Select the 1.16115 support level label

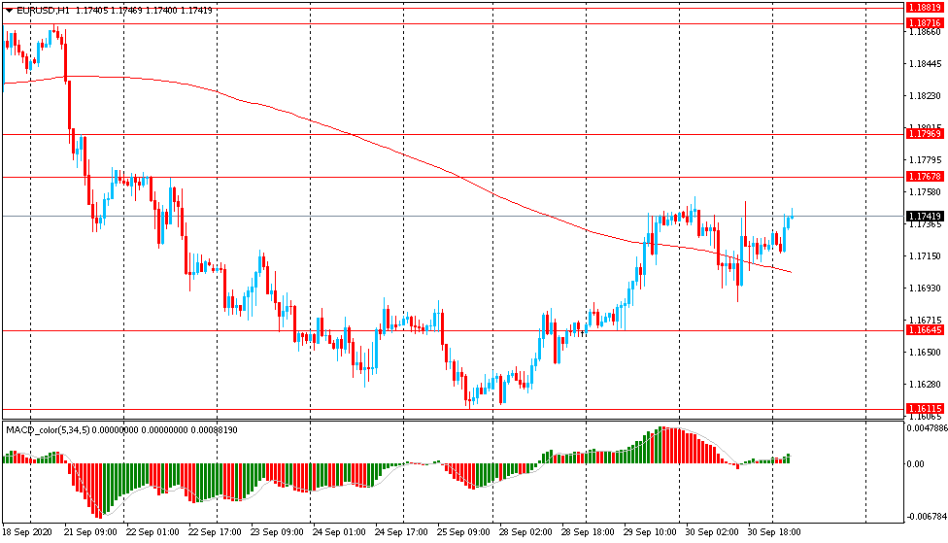tap(925, 409)
